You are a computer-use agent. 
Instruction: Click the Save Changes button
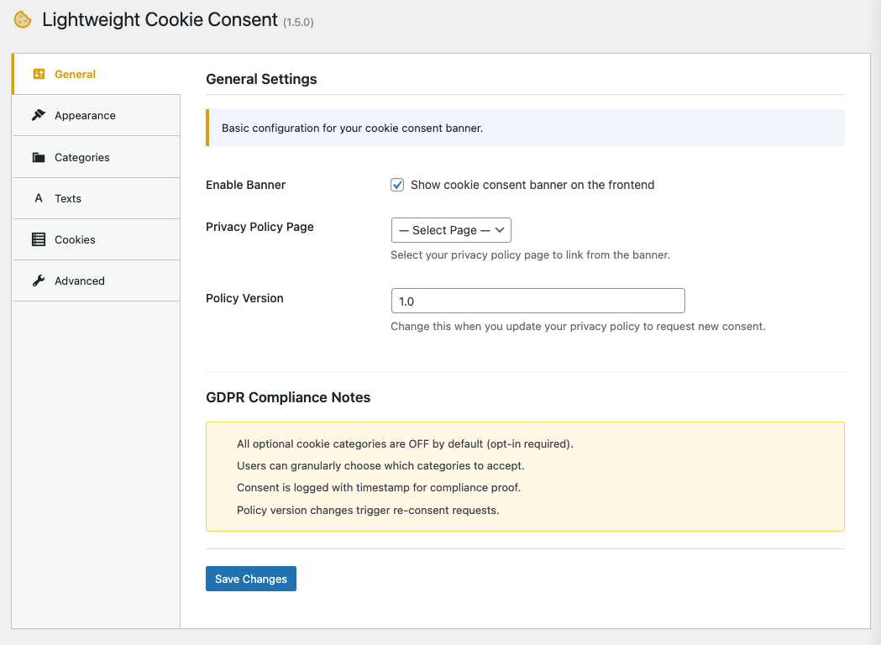click(x=250, y=579)
